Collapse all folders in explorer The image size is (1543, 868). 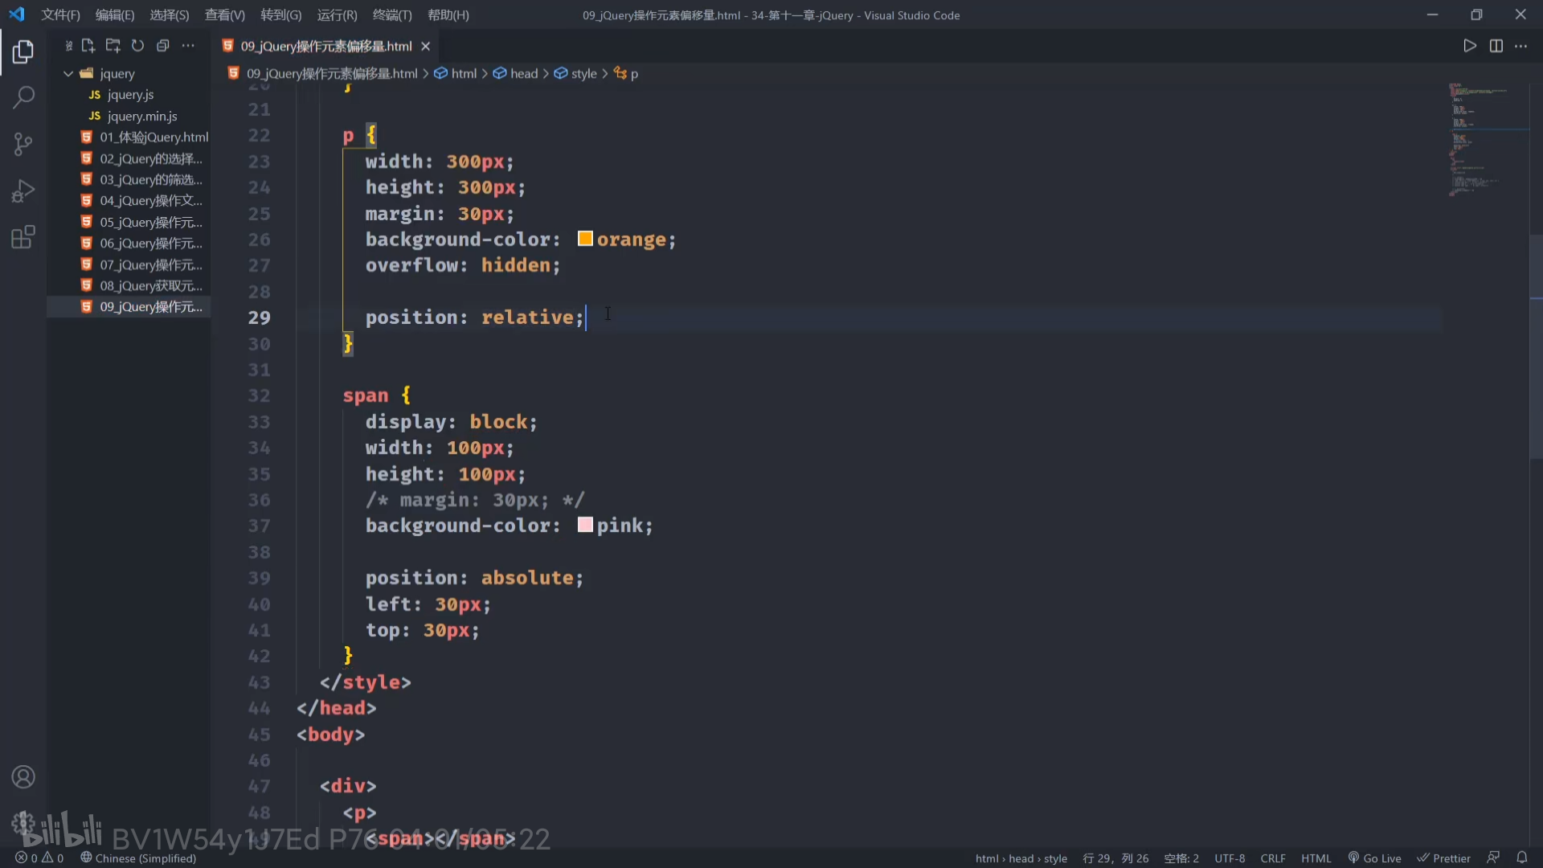(x=163, y=46)
